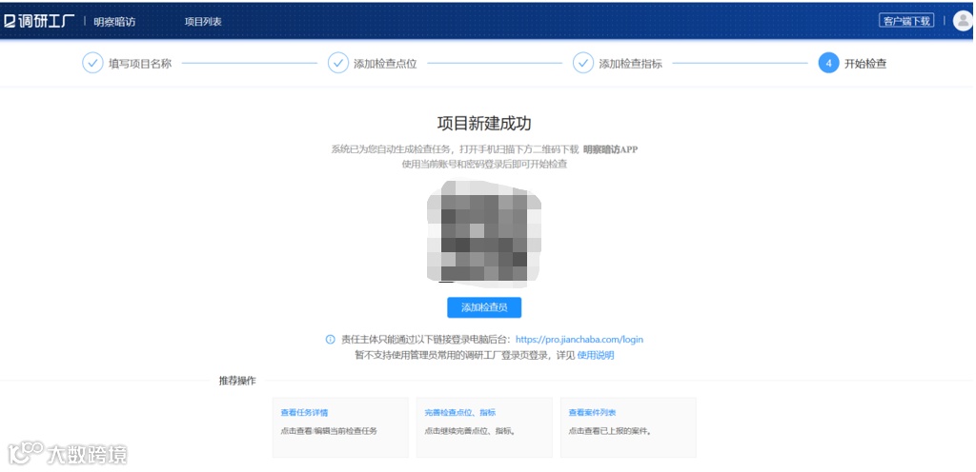Click the 项目新建成功 heading

click(484, 123)
